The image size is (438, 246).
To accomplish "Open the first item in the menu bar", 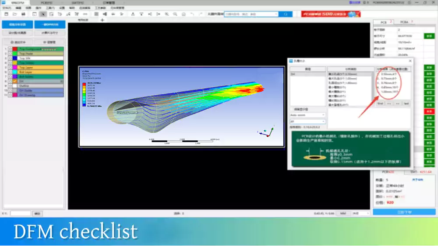I will [x=7, y=8].
